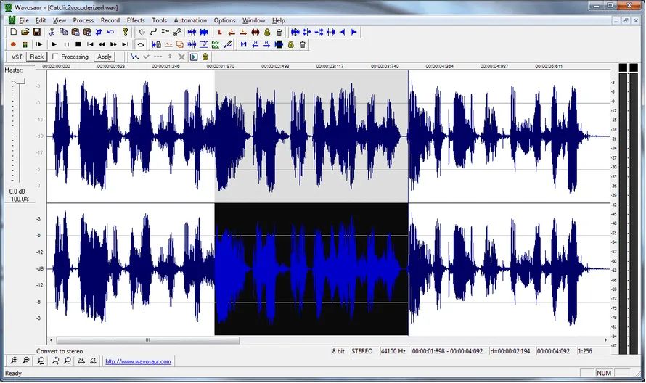Click the blue right-pointing triangle in the top toolbar

click(354, 32)
